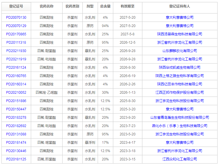Open holder link in PD20181474 row
The image size is (219, 165).
click(180, 143)
